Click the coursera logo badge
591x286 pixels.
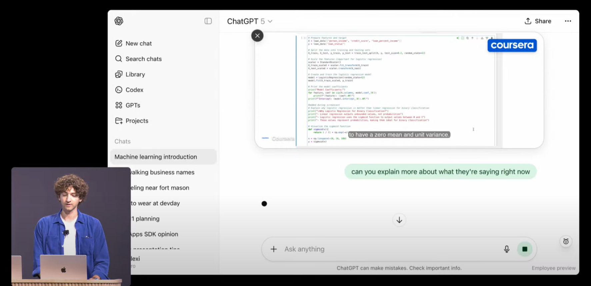[512, 45]
